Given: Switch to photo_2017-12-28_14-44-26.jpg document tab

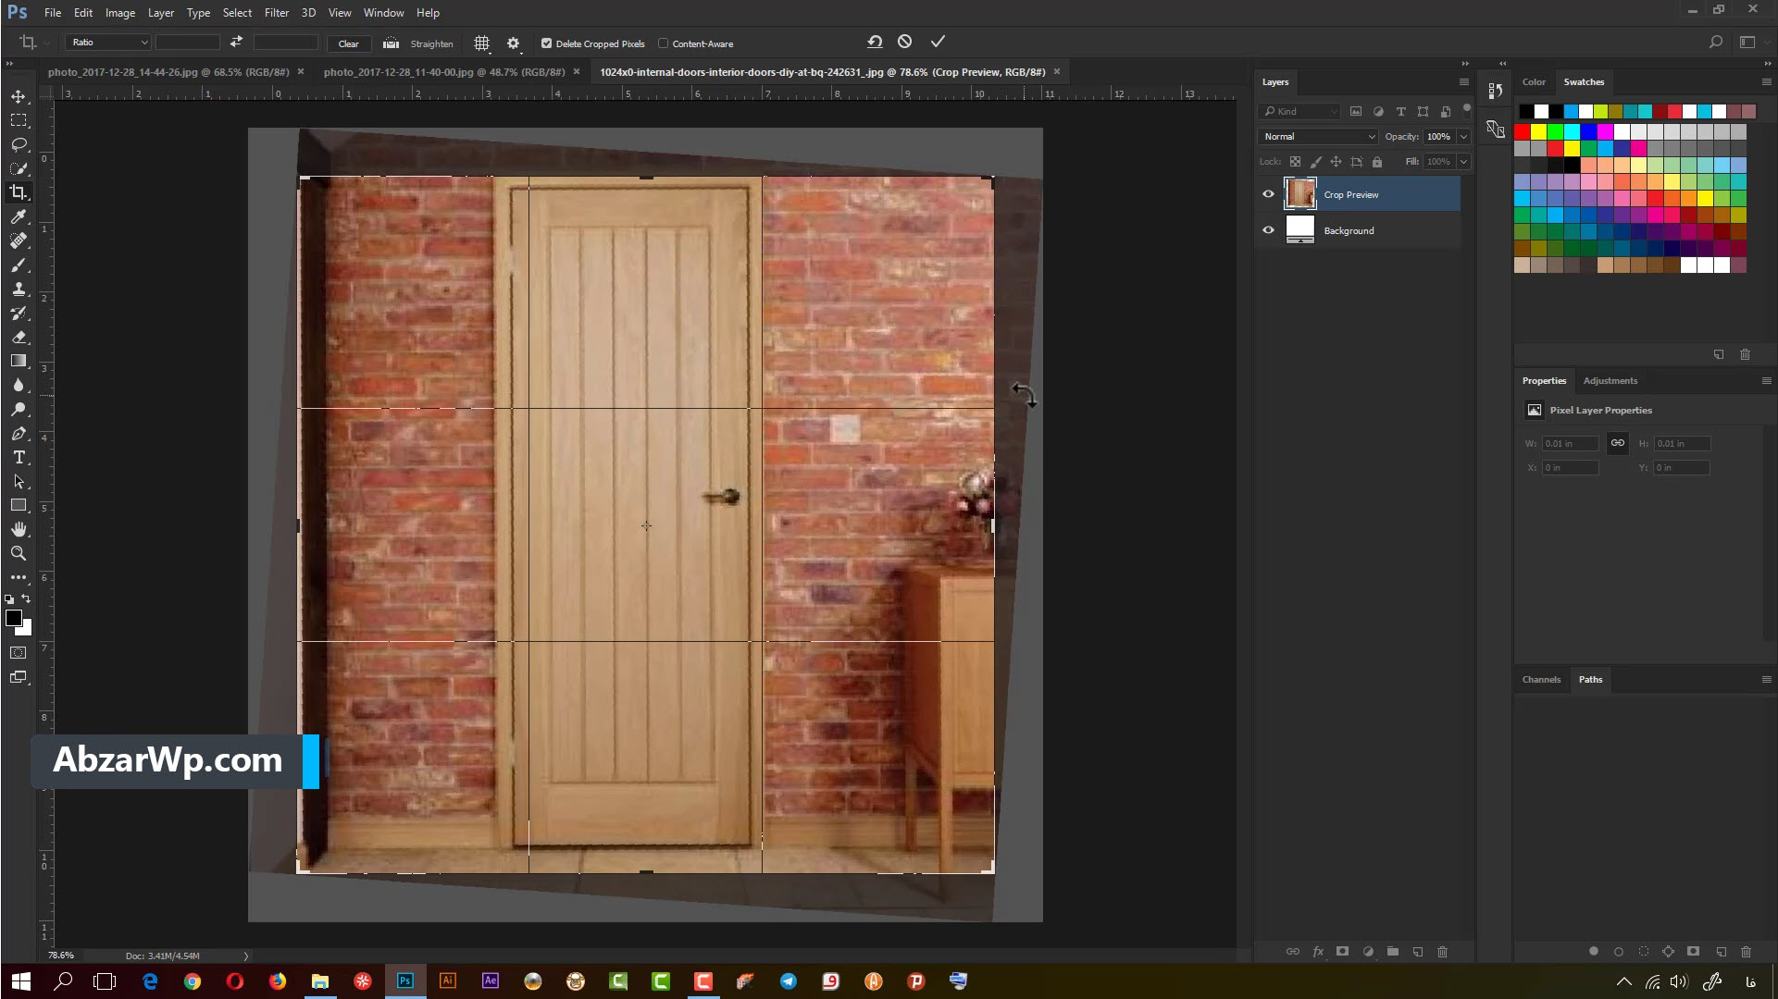Looking at the screenshot, I should [x=168, y=72].
